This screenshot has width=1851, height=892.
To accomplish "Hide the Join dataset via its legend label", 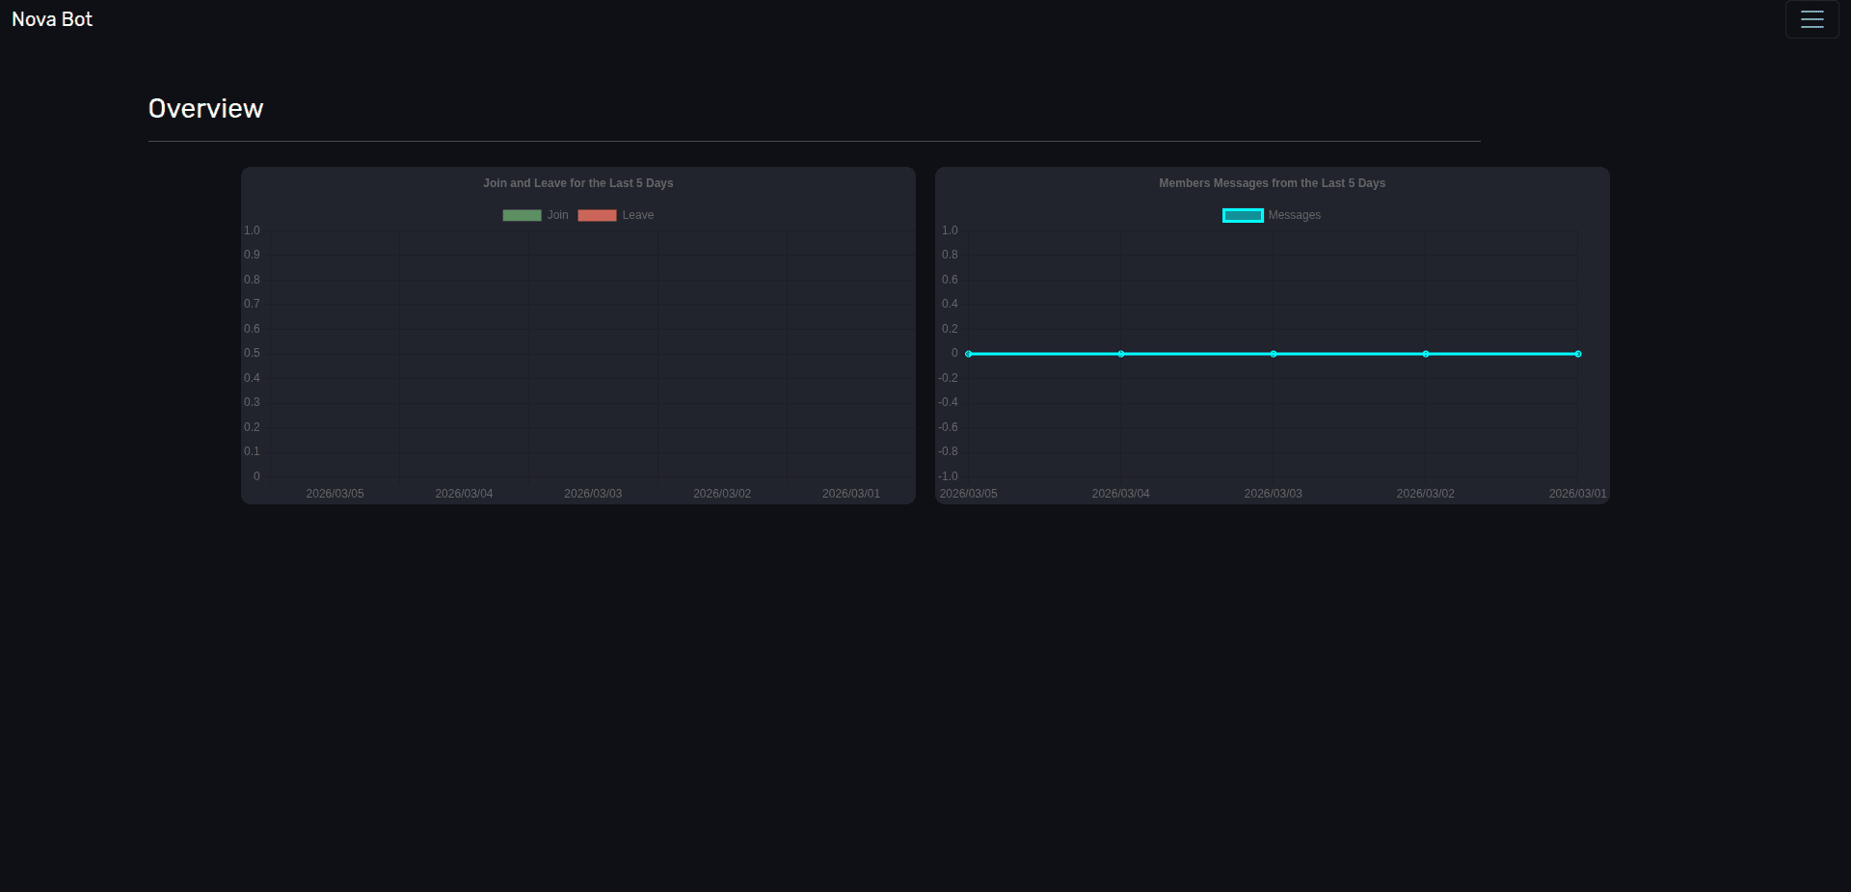I will [x=557, y=215].
